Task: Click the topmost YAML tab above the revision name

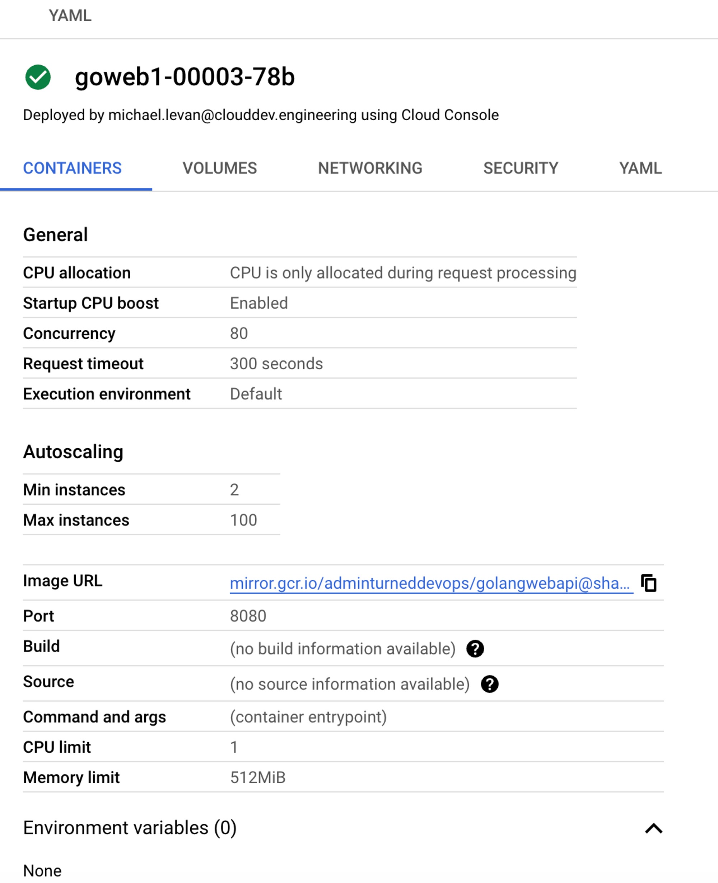Action: (70, 16)
